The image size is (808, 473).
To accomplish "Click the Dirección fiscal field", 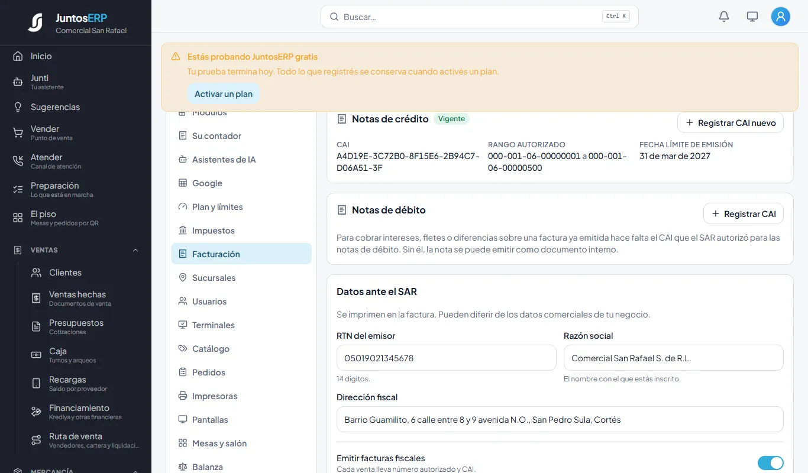I will point(560,419).
